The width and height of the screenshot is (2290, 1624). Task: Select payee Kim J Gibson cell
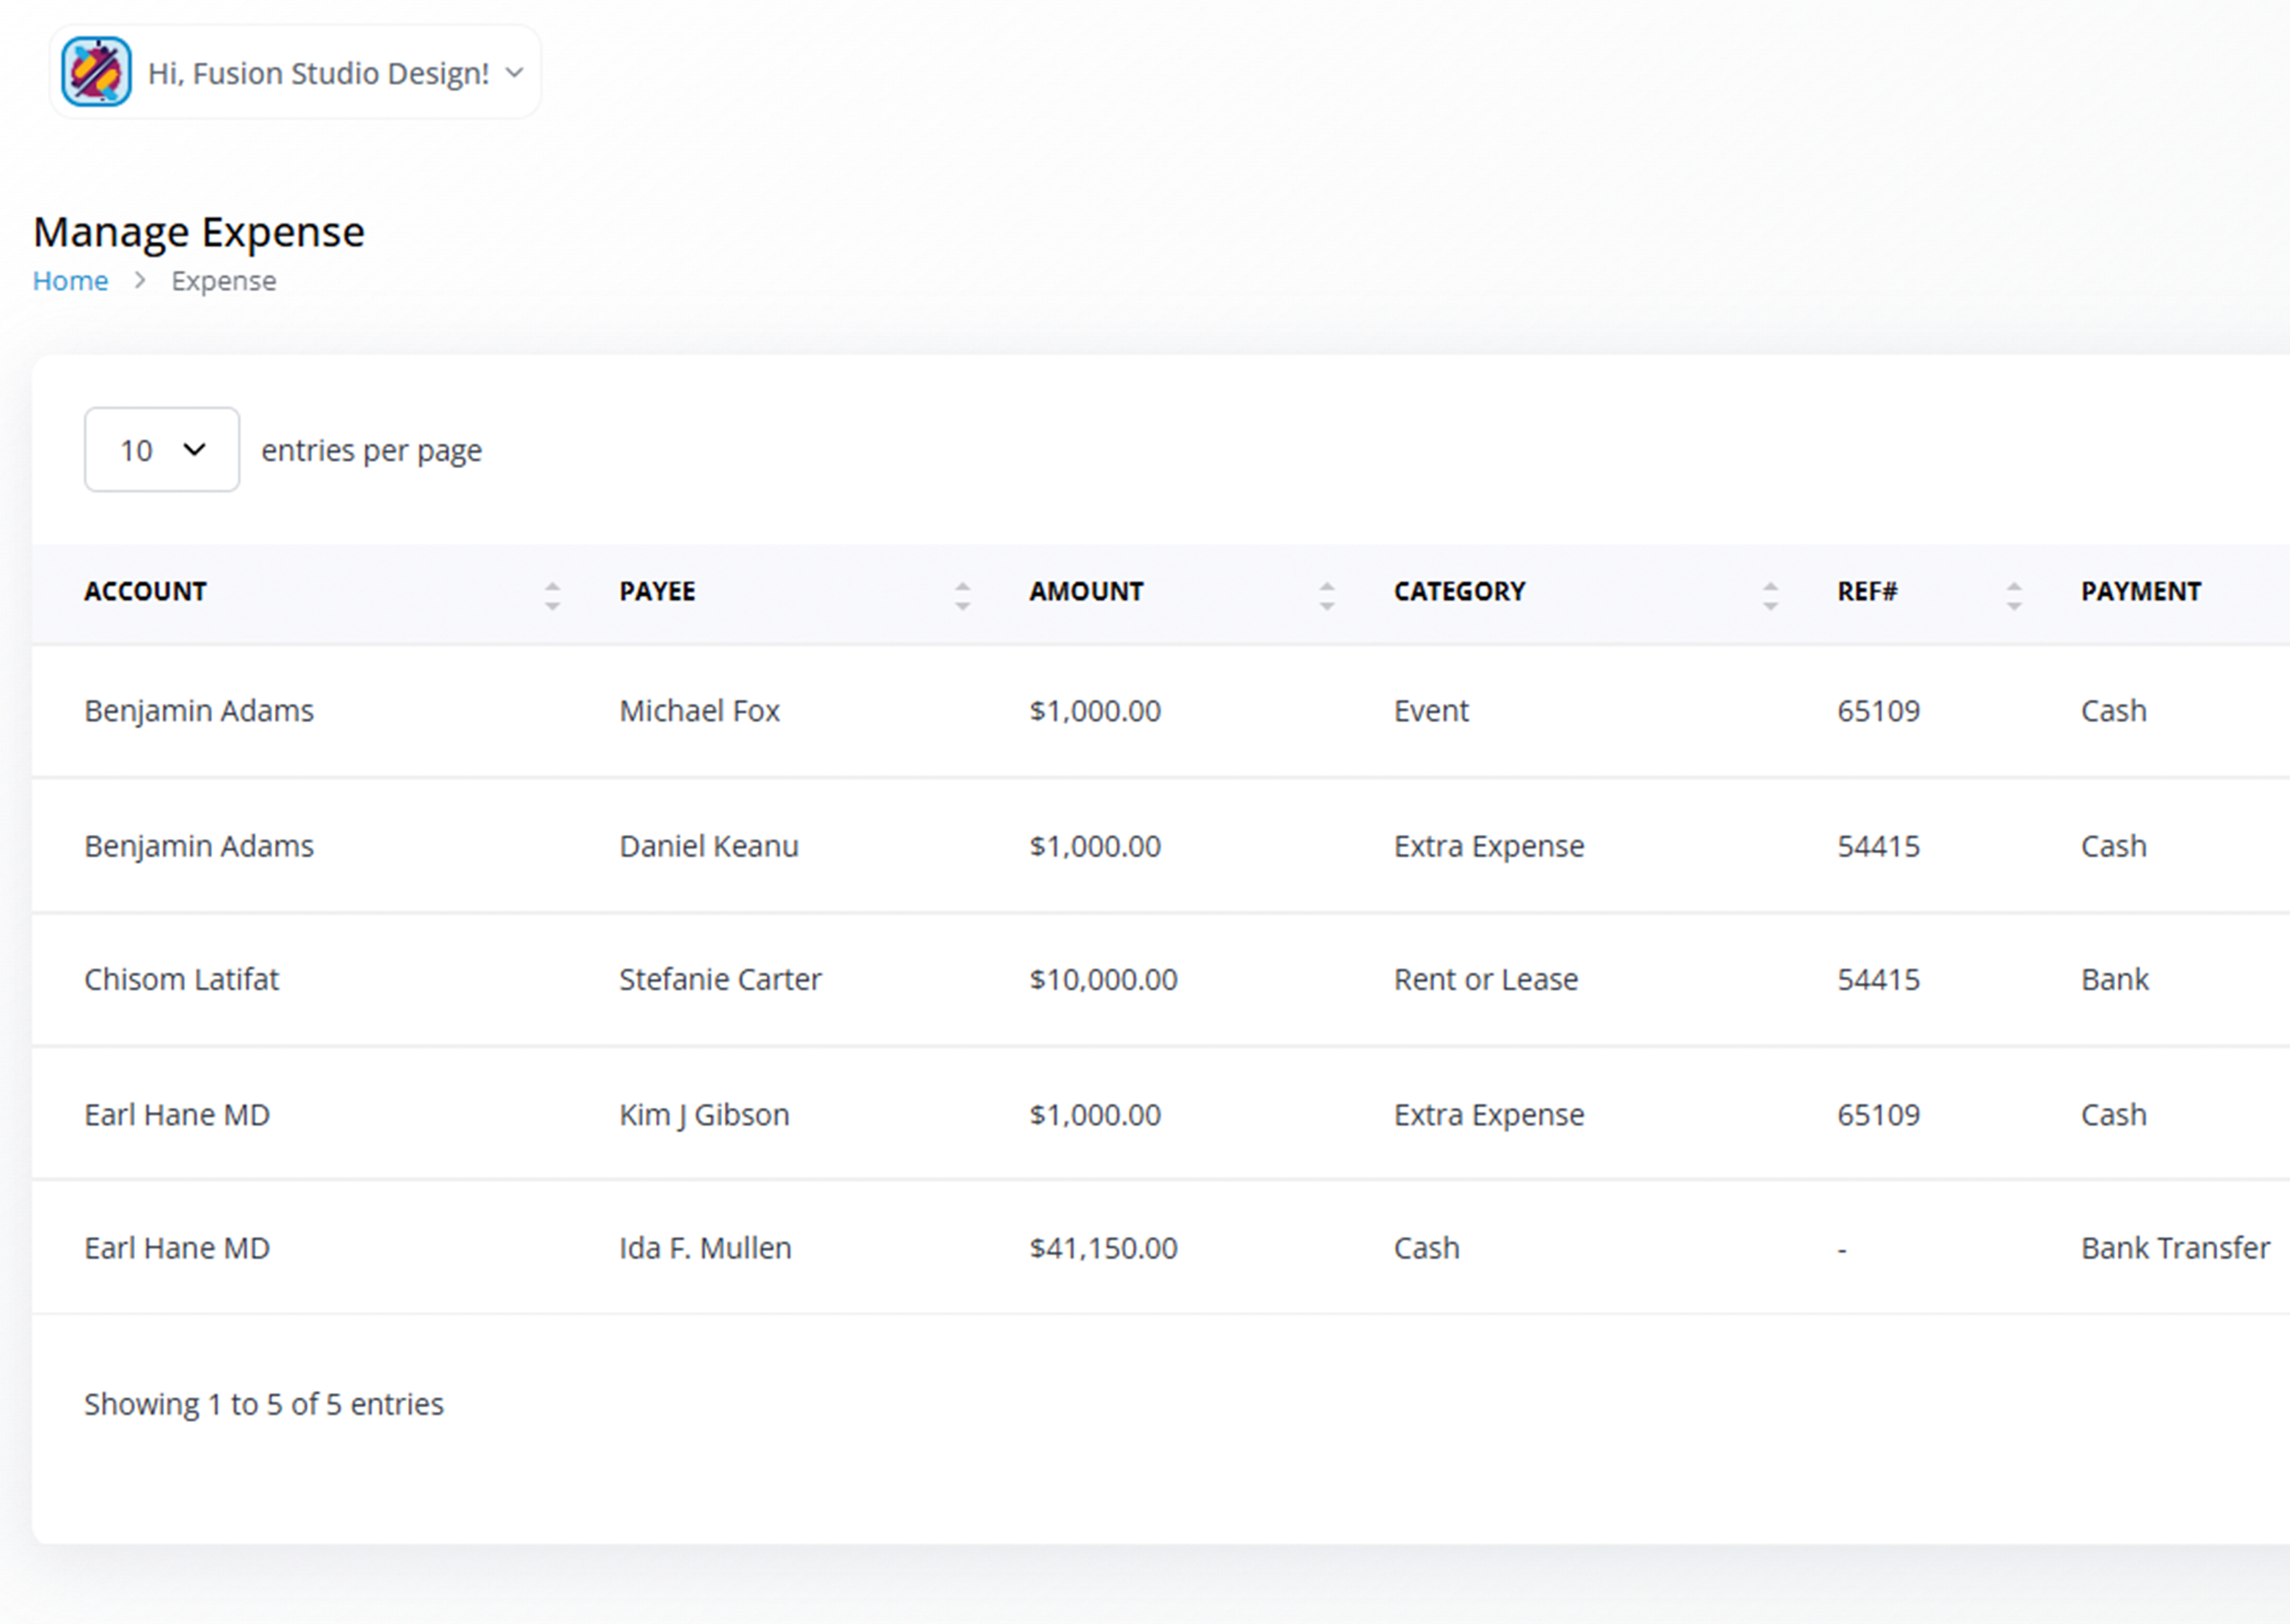click(704, 1114)
